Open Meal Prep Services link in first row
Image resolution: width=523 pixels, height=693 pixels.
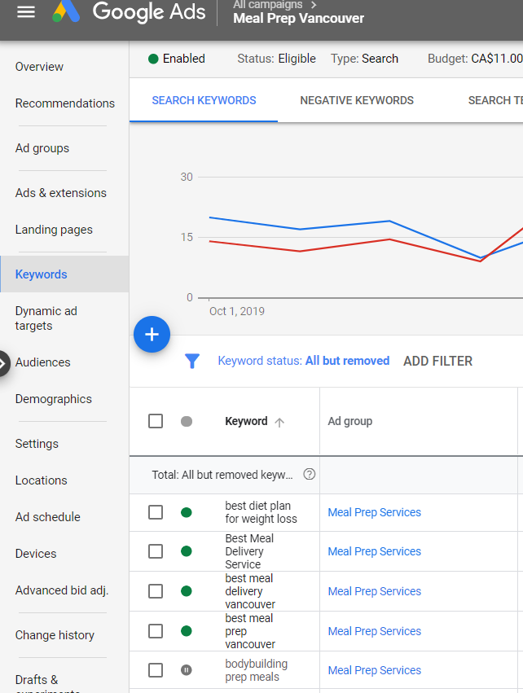pos(374,512)
